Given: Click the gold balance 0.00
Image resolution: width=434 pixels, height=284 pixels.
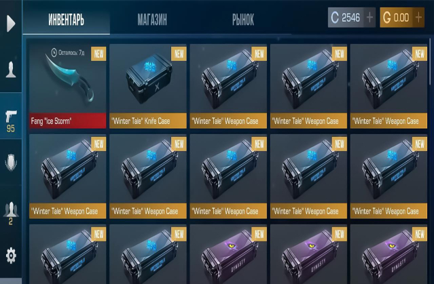Looking at the screenshot, I should click(x=397, y=18).
